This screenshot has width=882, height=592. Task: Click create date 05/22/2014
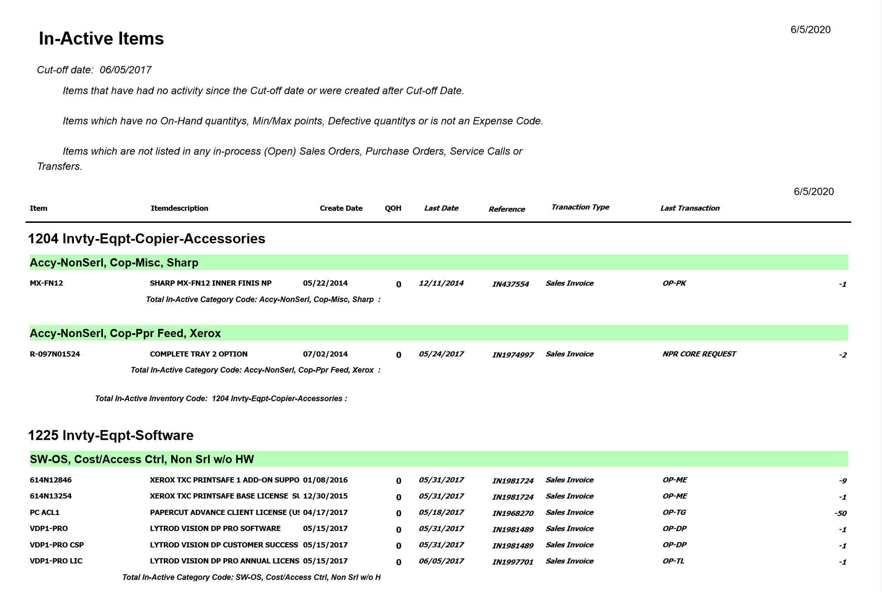325,283
